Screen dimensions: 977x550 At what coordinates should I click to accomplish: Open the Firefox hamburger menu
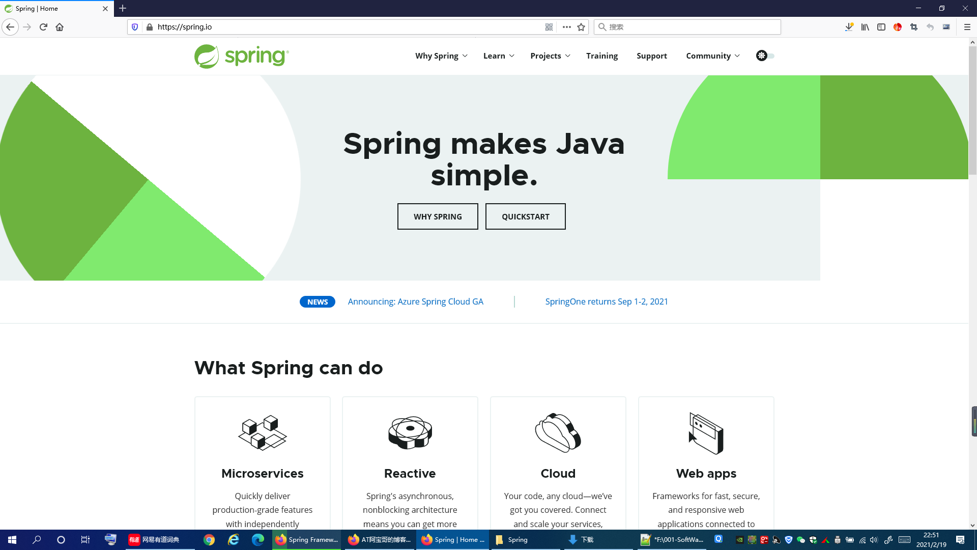pyautogui.click(x=967, y=27)
